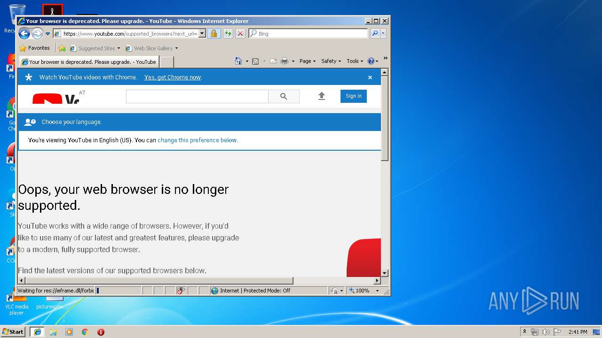Open the Tools menu
The image size is (602, 338).
click(355, 61)
